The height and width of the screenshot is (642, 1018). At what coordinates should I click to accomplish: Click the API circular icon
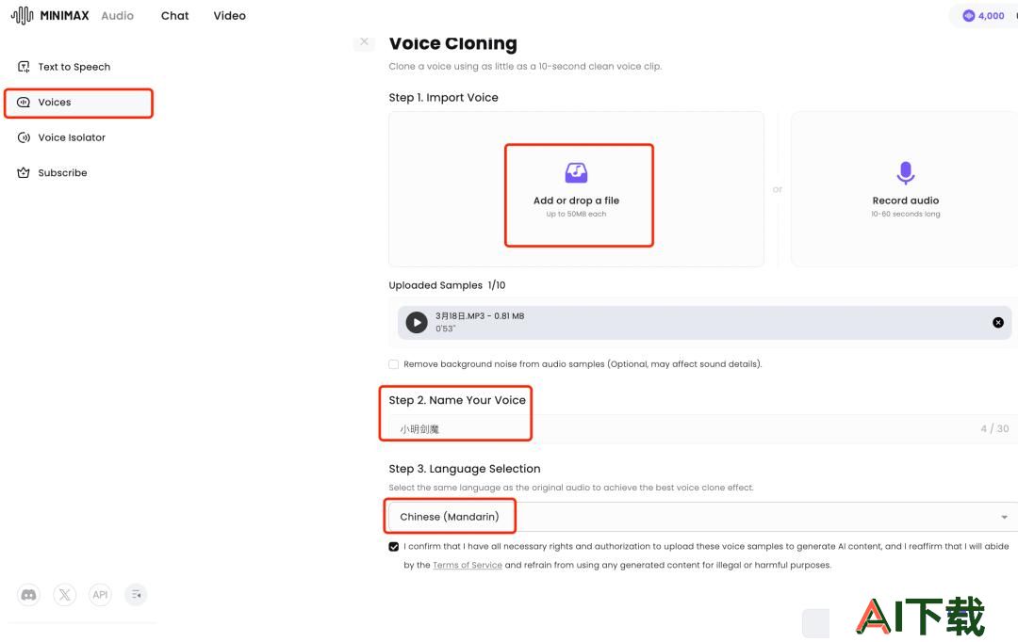pyautogui.click(x=100, y=595)
